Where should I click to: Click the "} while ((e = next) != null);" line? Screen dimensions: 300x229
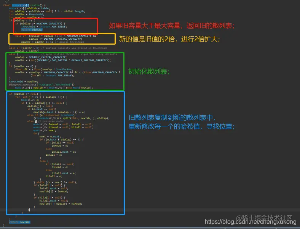[56, 182]
